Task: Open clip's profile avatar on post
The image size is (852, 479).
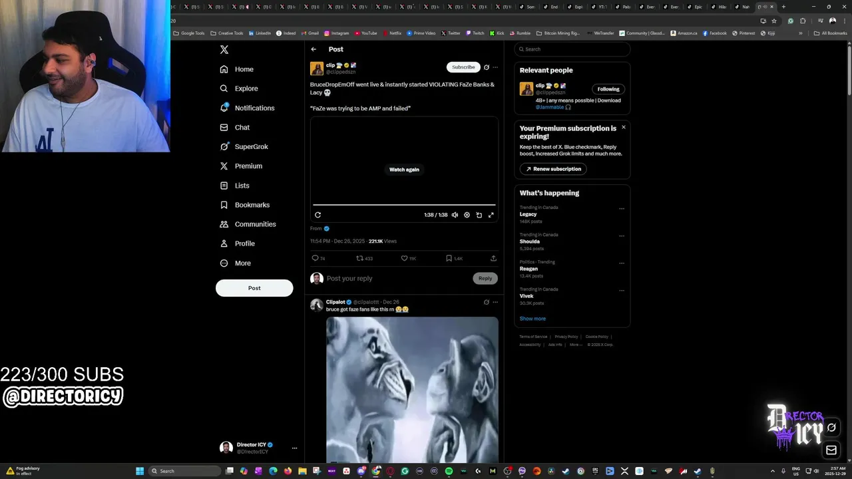Action: point(317,69)
